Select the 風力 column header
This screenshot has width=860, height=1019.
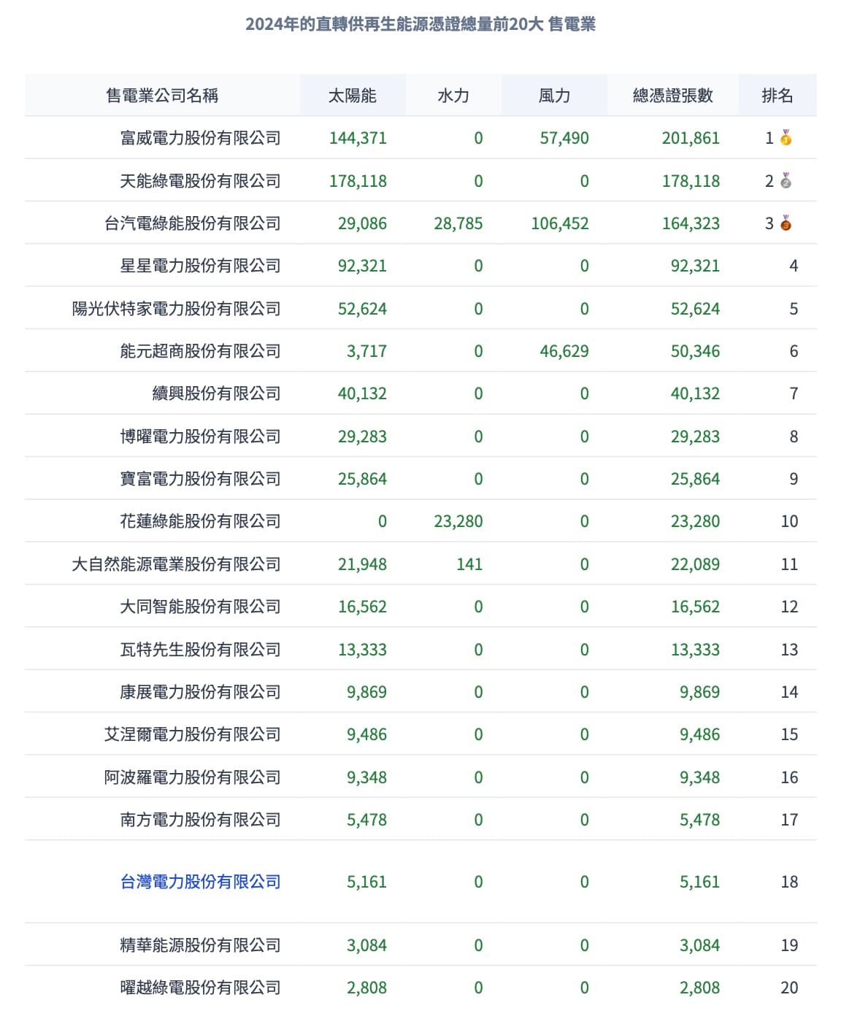(x=553, y=96)
